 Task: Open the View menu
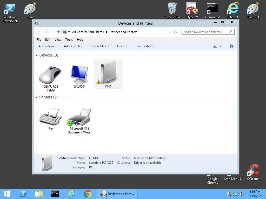pos(58,40)
